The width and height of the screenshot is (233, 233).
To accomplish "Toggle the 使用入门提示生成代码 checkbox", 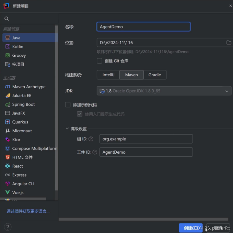I will coord(80,114).
